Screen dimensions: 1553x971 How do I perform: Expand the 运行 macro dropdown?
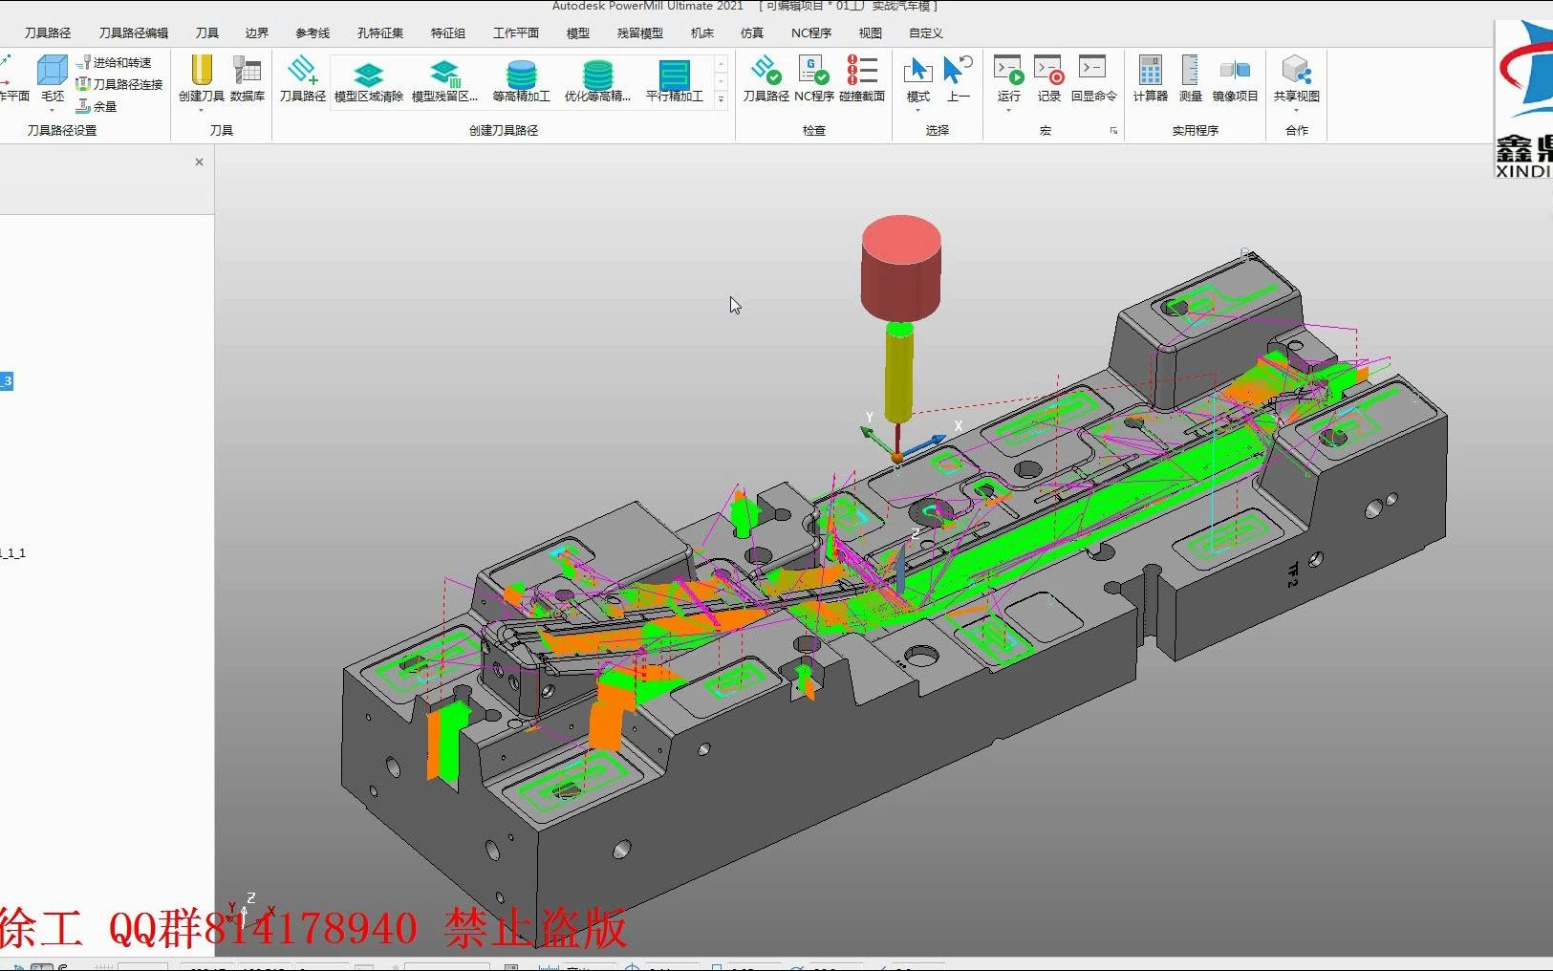[x=1008, y=110]
